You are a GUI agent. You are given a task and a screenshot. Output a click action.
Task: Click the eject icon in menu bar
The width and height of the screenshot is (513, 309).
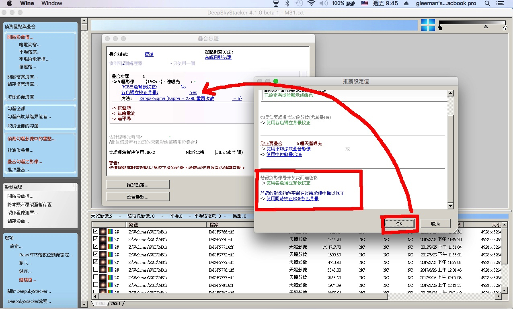[x=406, y=3]
